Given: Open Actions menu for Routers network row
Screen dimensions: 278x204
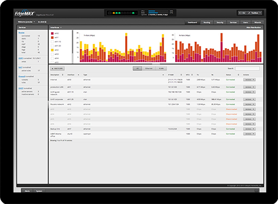Looking at the screenshot, I should click(249, 104).
